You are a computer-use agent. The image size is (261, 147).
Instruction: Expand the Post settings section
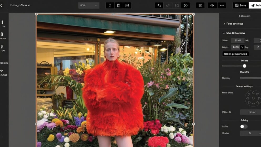[x=233, y=24]
